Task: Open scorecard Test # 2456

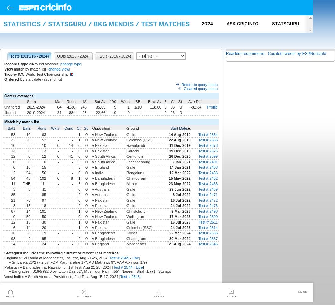Action: click(208, 173)
